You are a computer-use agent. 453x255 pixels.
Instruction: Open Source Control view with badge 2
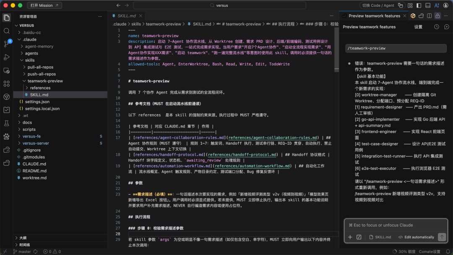[6, 44]
